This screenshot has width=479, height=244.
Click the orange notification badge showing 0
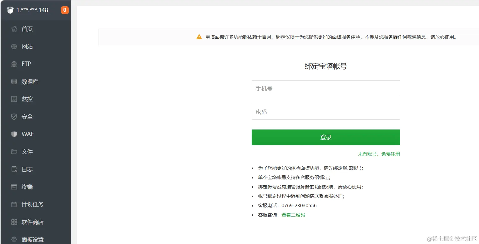point(65,10)
